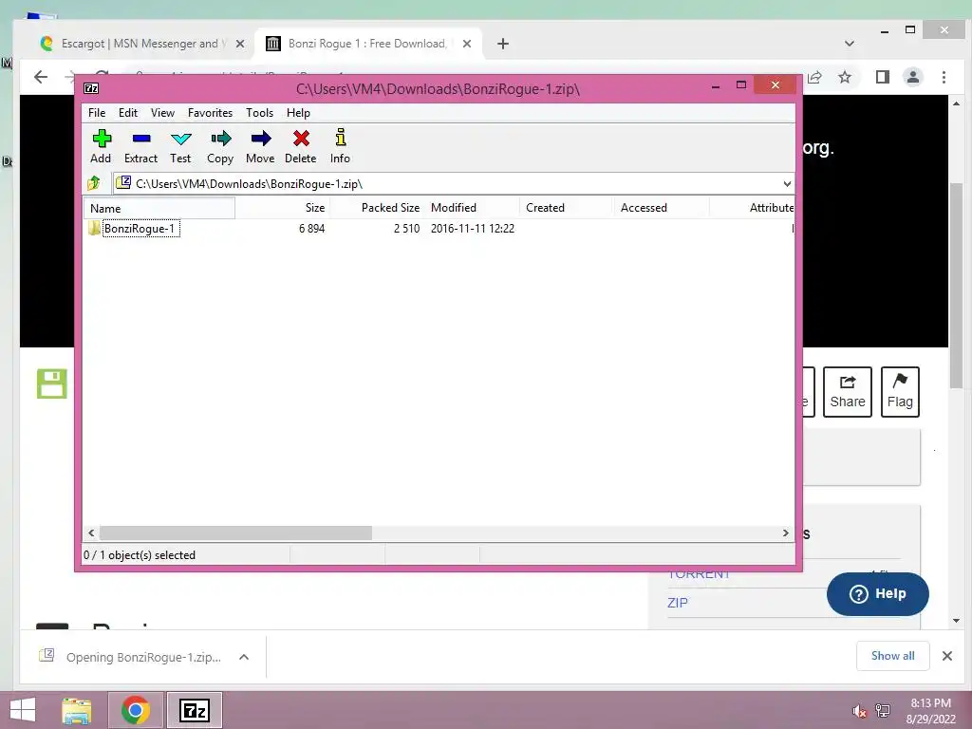Image resolution: width=972 pixels, height=729 pixels.
Task: Click the Flag button on webpage
Action: click(900, 392)
